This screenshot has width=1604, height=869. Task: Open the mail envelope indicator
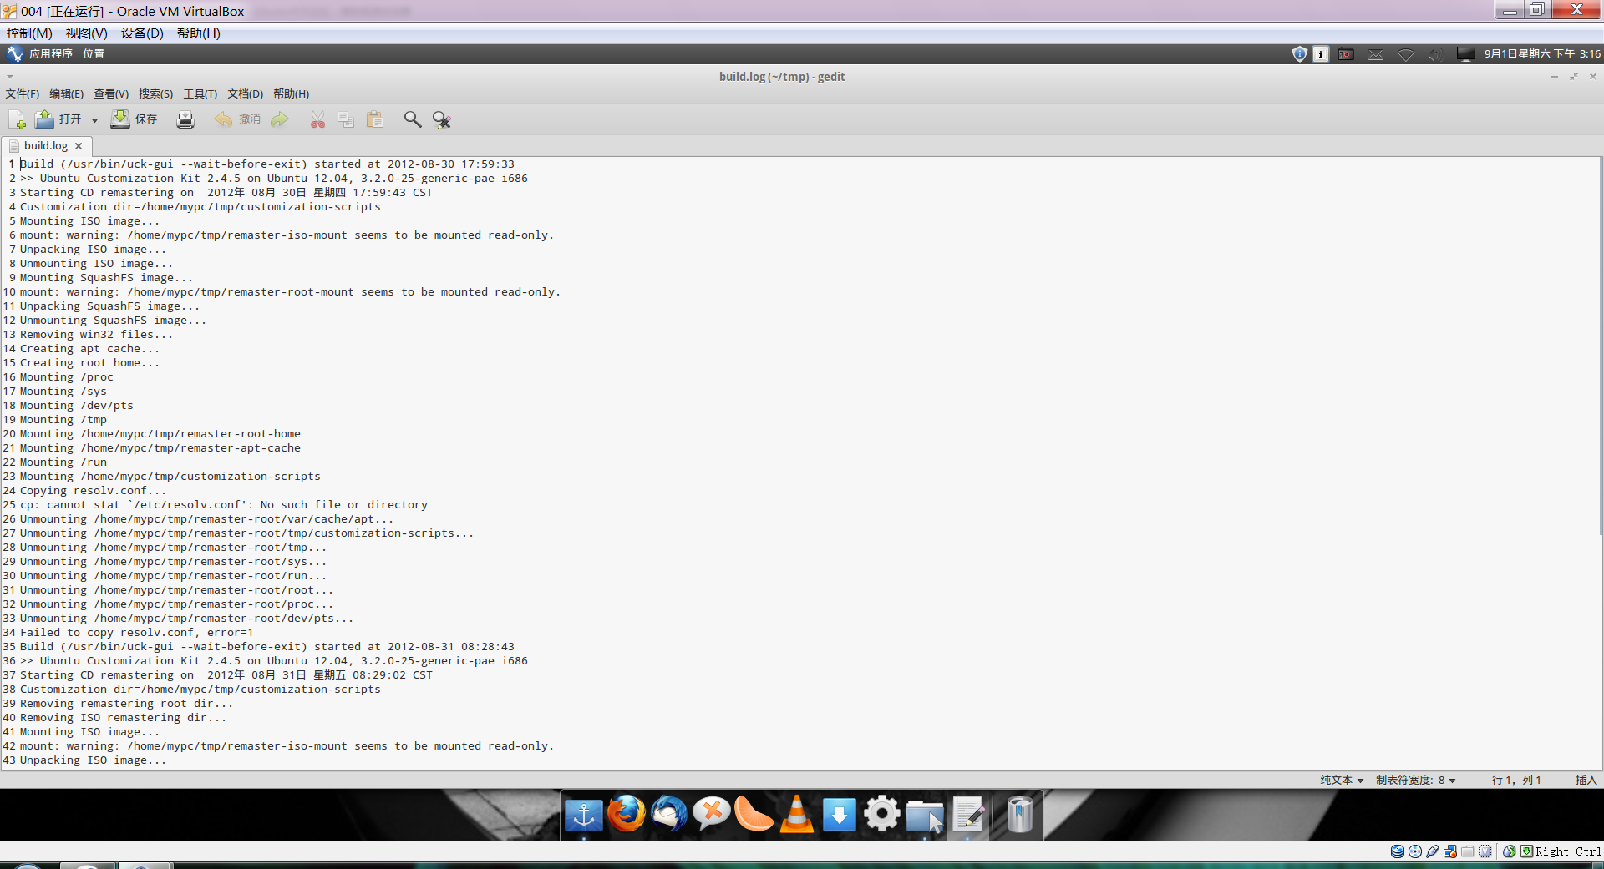[1376, 54]
